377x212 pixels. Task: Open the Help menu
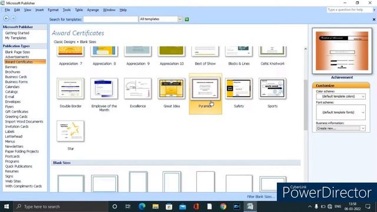click(123, 10)
